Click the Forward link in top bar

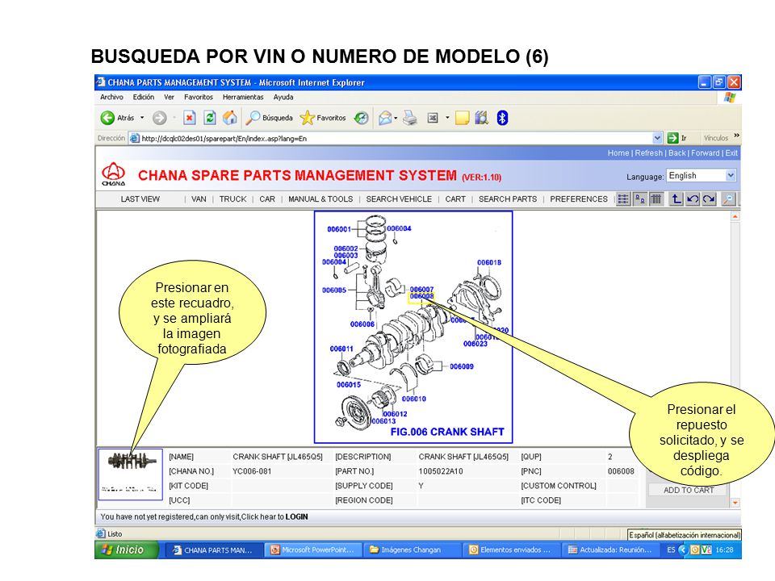click(706, 153)
